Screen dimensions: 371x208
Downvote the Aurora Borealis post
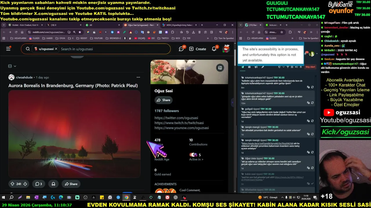pyautogui.click(x=25, y=184)
